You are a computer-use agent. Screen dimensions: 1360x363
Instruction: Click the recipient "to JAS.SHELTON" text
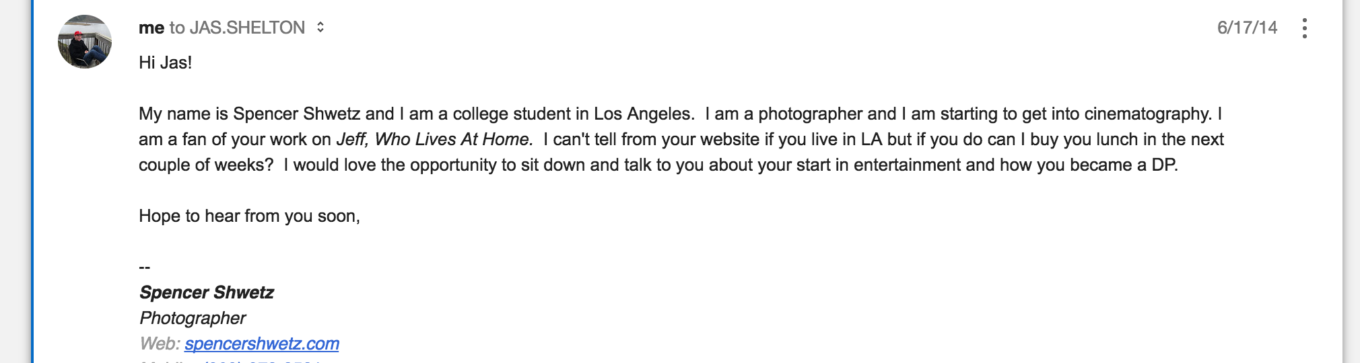tap(237, 28)
